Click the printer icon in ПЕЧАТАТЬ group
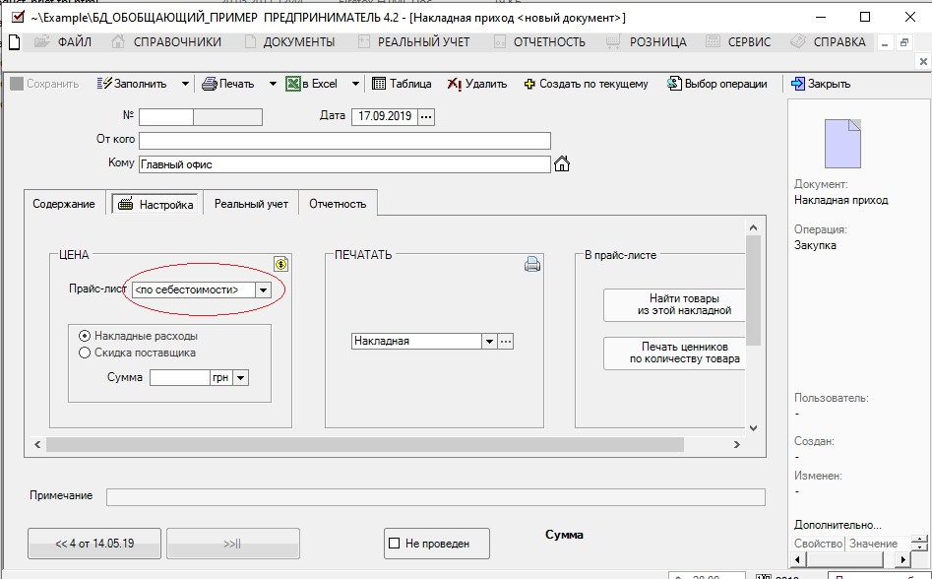Viewport: 932px width, 579px height. tap(532, 264)
